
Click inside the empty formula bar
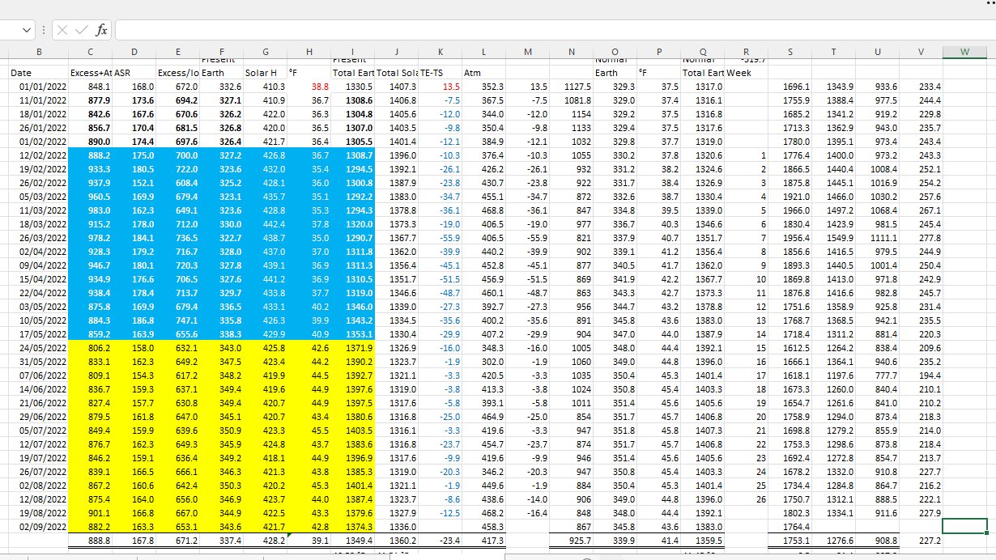(551, 30)
